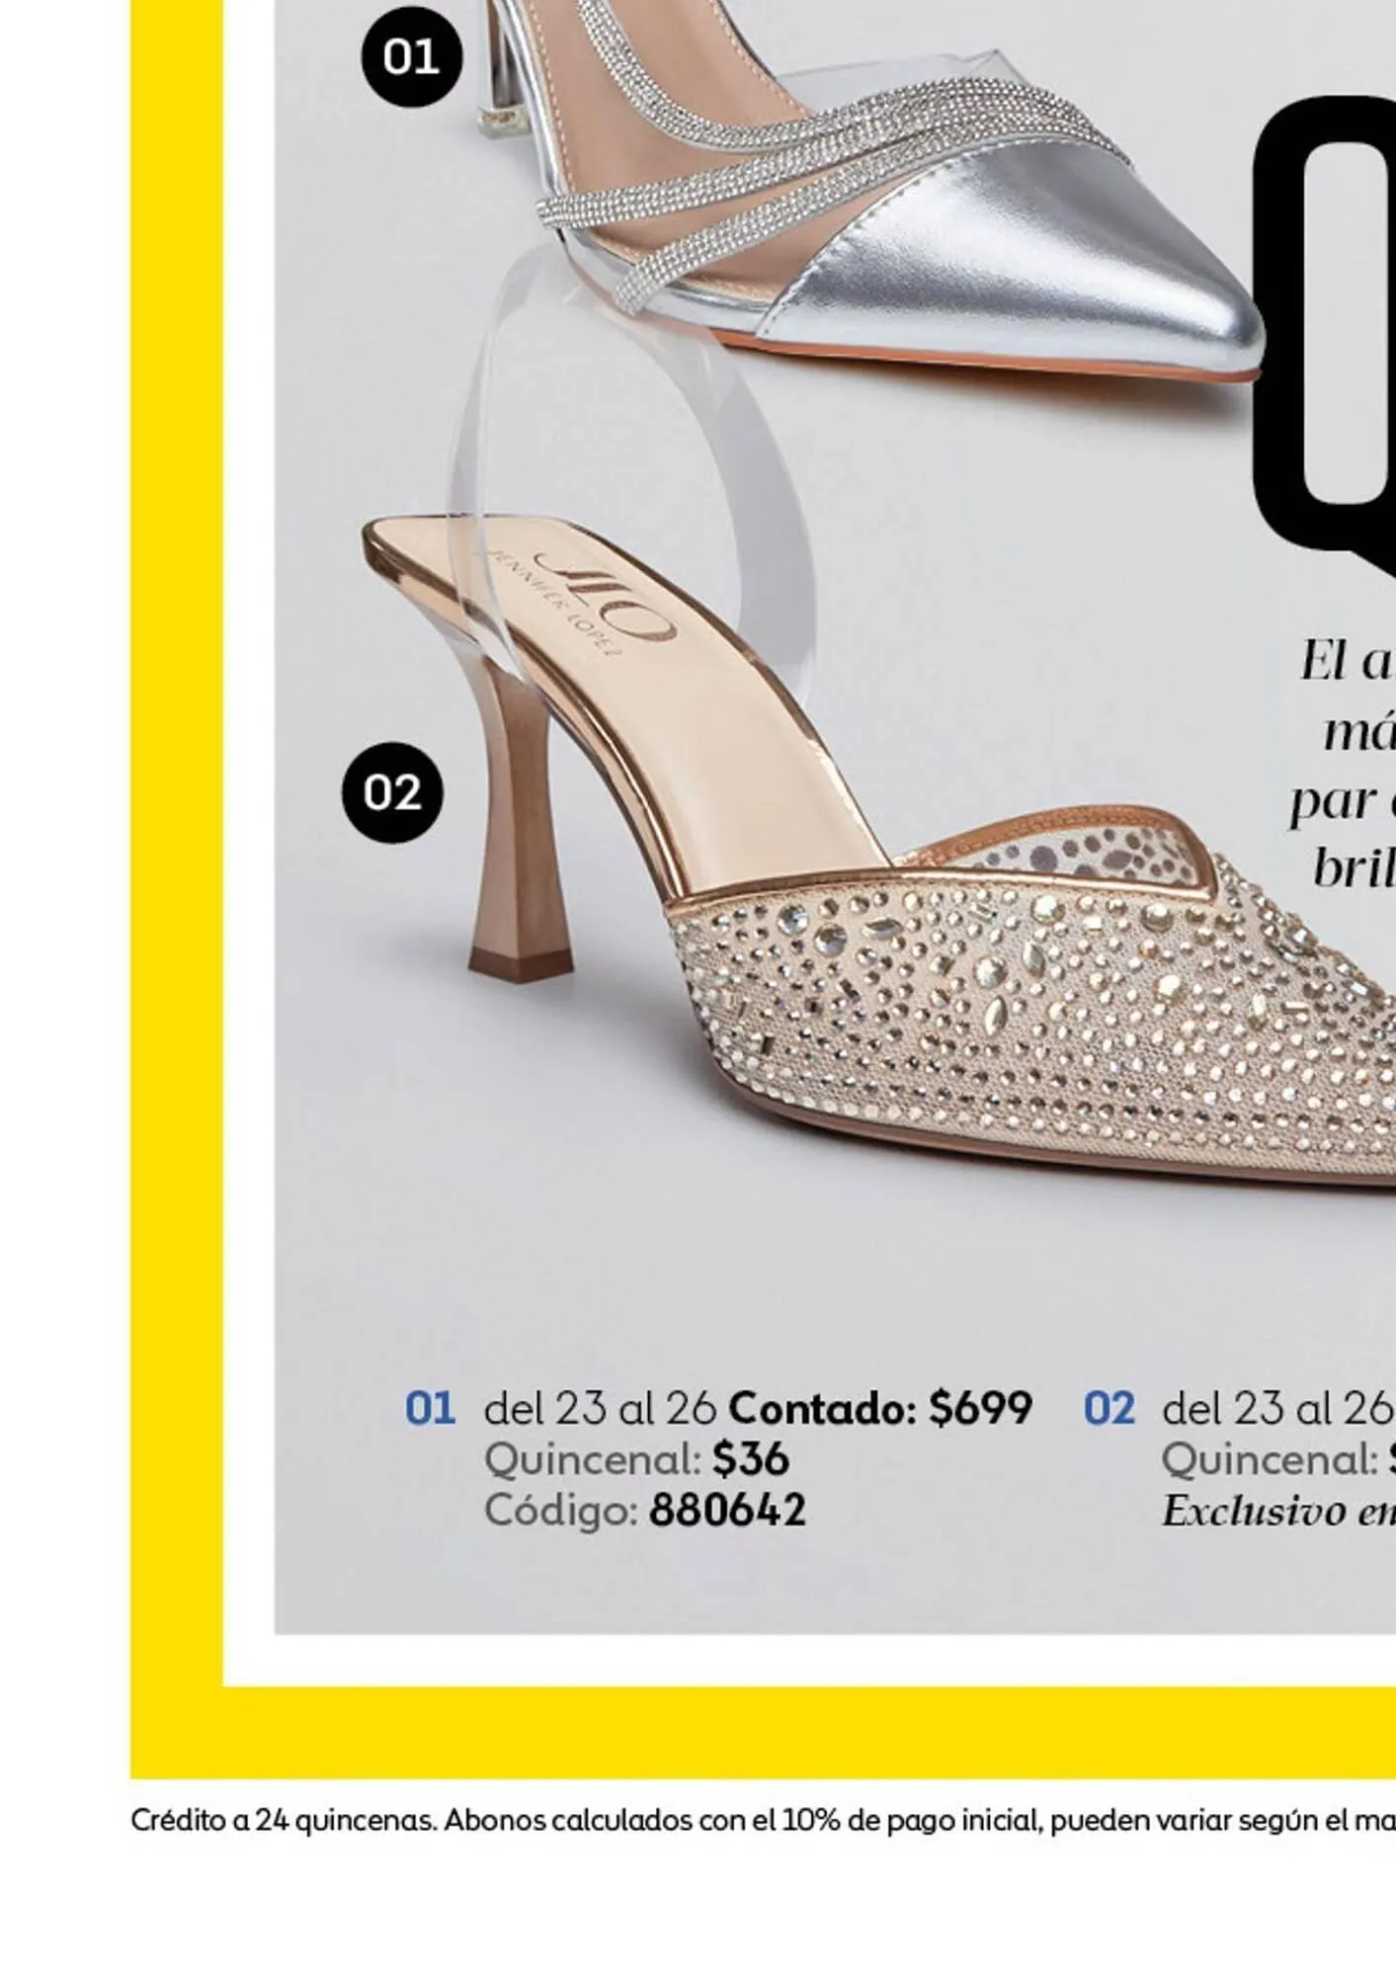Click the yellow page border
Image resolution: width=1396 pixels, height=1976 pixels.
pyautogui.click(x=176, y=889)
